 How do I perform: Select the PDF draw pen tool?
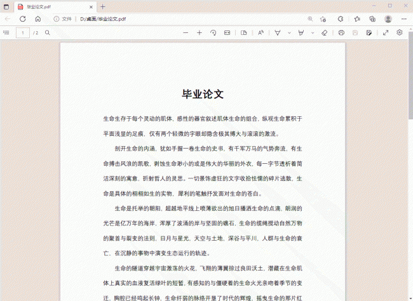pos(278,32)
